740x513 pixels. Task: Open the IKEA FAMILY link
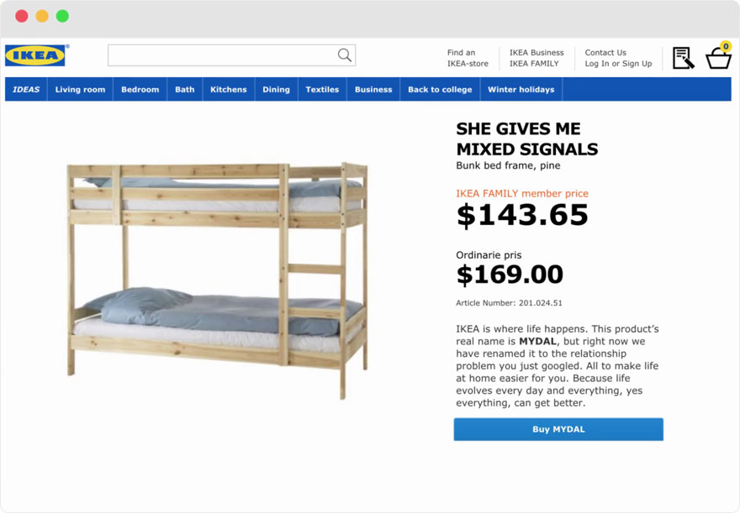(x=534, y=64)
